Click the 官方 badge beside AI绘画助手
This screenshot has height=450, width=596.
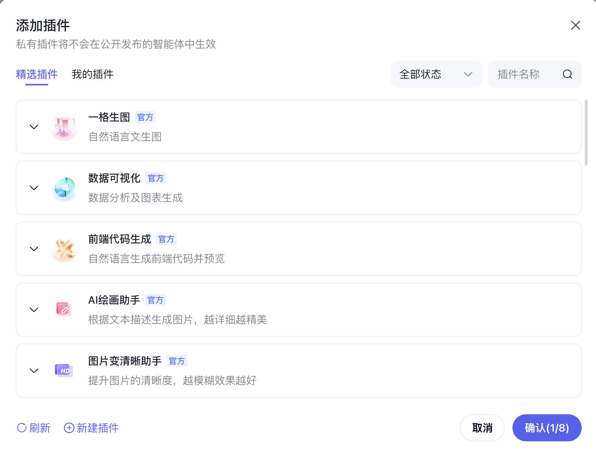[155, 300]
